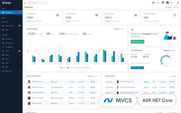
Task: Toggle the hamburger sidebar menu icon
Action: click(25, 3)
